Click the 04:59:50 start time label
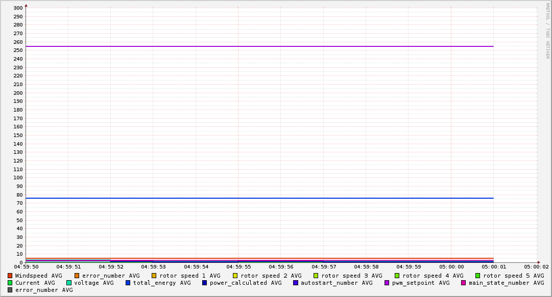Viewport: 552px width, 297px height. pos(26,266)
